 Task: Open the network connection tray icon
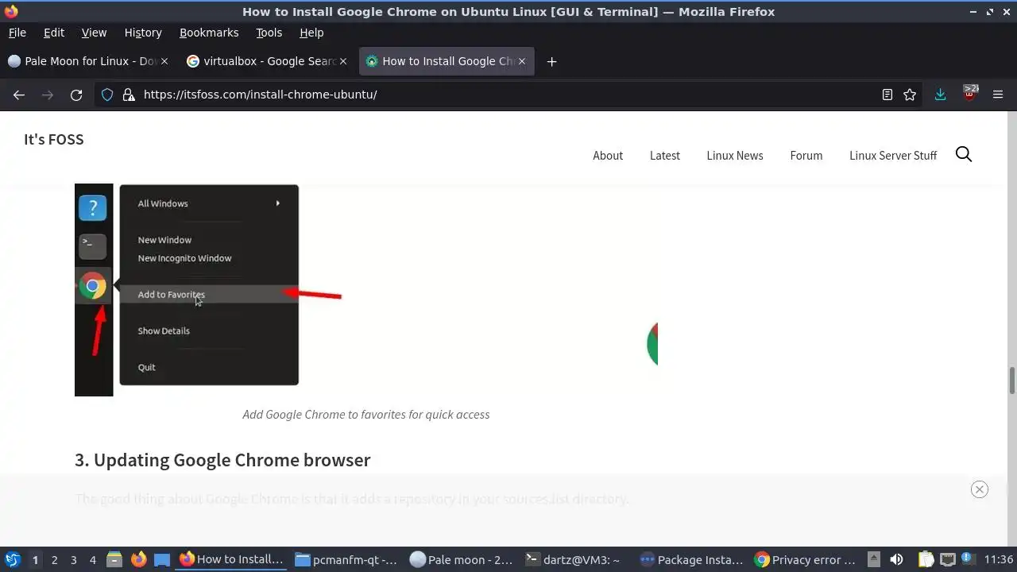(947, 560)
